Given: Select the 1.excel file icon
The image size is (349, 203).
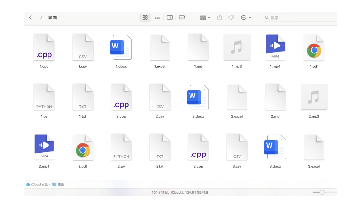Looking at the screenshot, I should tap(160, 47).
